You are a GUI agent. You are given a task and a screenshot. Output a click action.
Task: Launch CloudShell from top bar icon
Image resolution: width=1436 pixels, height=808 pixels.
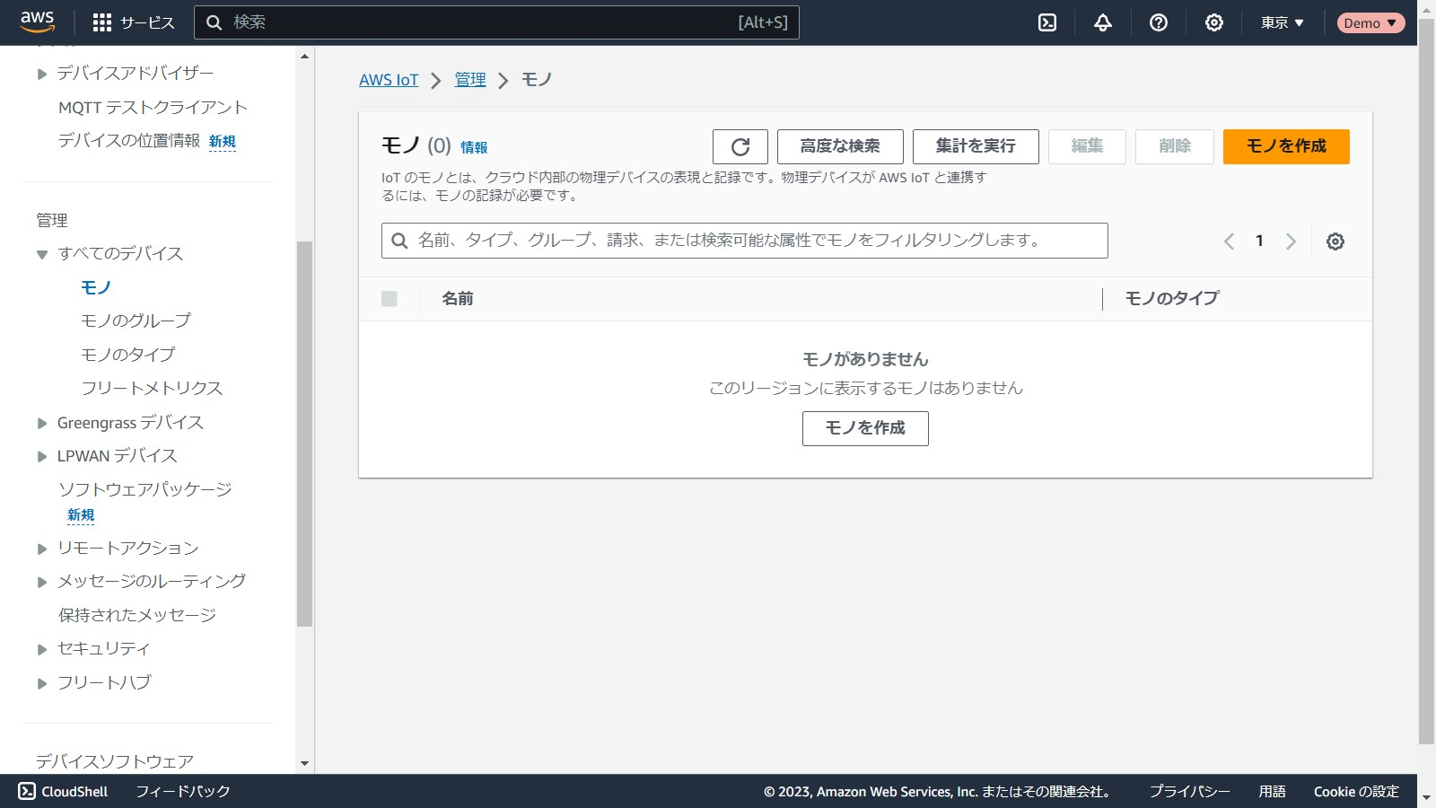[1047, 22]
